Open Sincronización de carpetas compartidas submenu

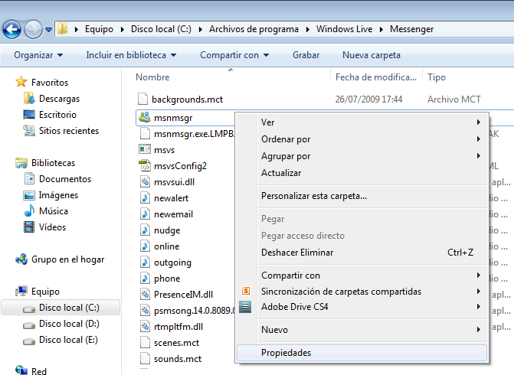coord(362,291)
